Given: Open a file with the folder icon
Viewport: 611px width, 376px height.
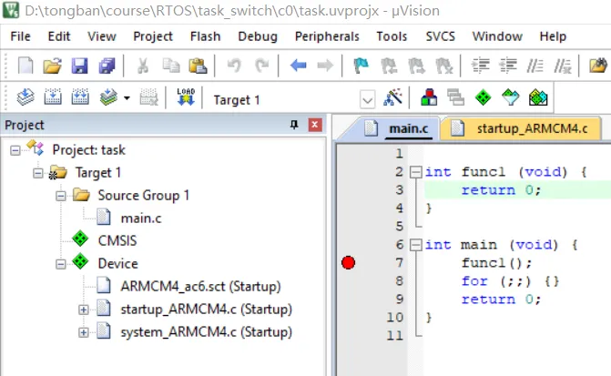Looking at the screenshot, I should tap(52, 66).
